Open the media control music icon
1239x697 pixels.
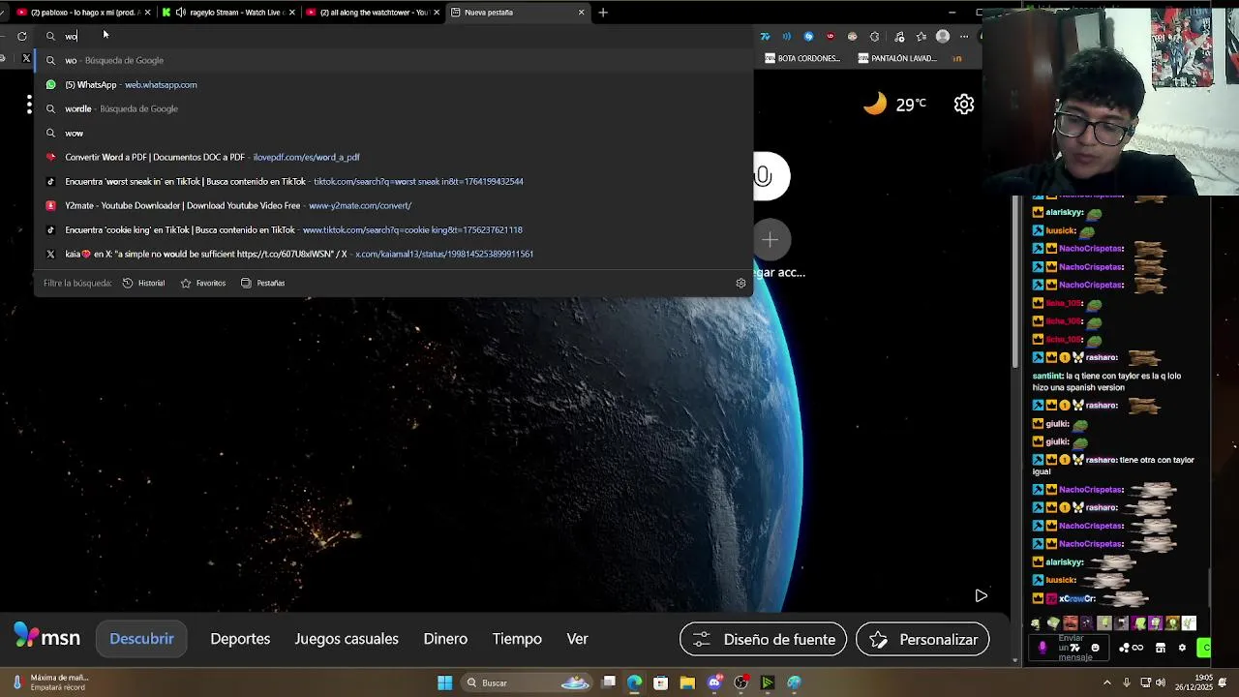[899, 37]
